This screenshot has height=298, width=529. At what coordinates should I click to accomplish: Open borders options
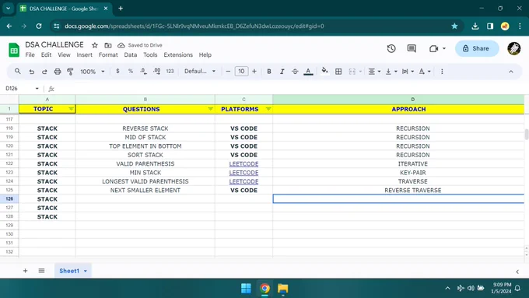point(338,72)
